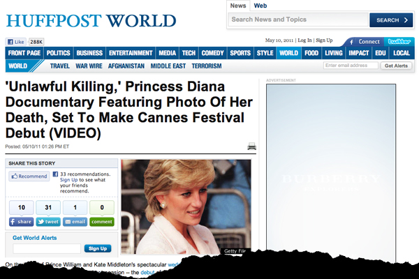The image size is (419, 279).
Task: Go to the Entertainment section
Action: 131,53
